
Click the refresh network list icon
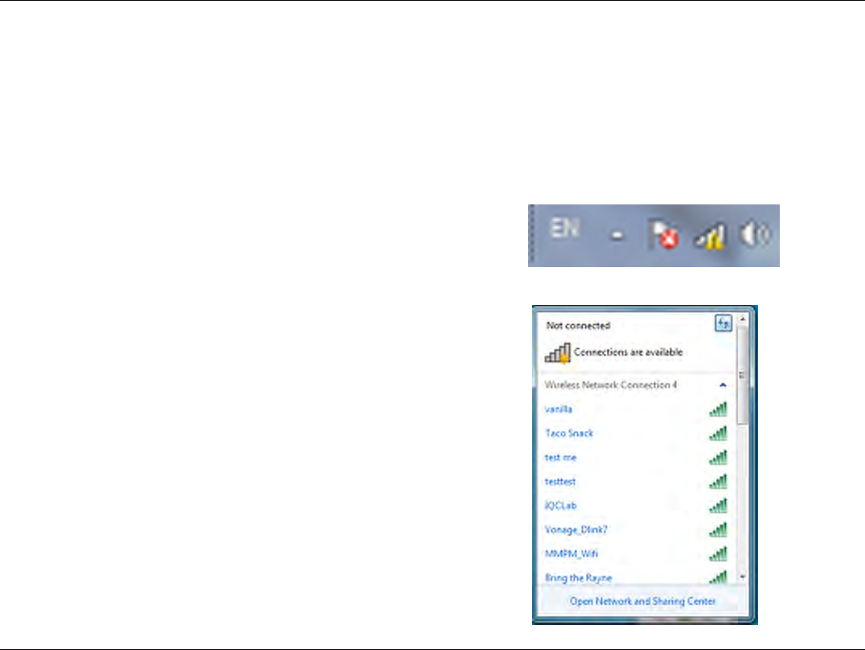coord(723,323)
